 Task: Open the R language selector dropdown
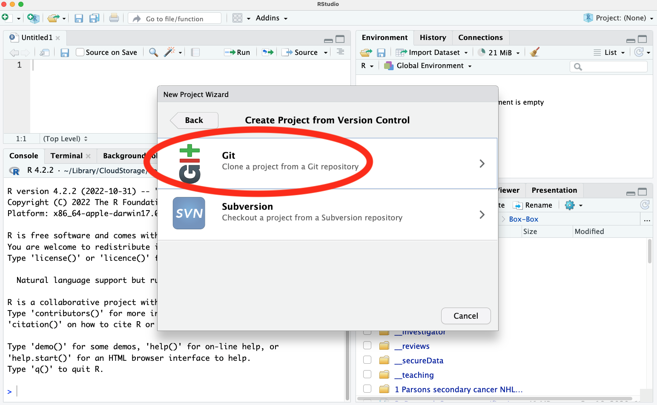[367, 66]
